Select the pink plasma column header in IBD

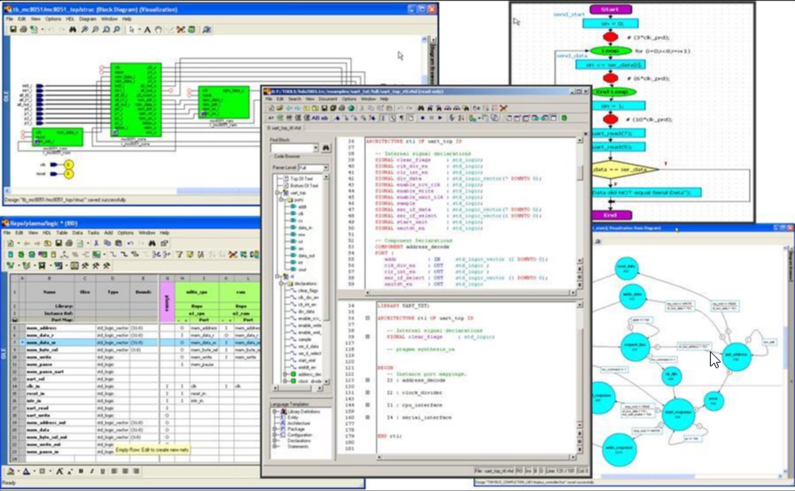(x=166, y=302)
